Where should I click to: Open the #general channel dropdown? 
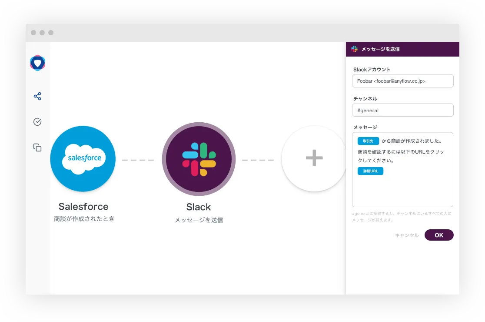coord(402,111)
